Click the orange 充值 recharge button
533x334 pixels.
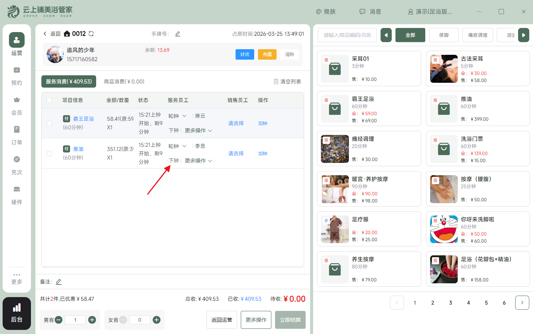coord(267,54)
